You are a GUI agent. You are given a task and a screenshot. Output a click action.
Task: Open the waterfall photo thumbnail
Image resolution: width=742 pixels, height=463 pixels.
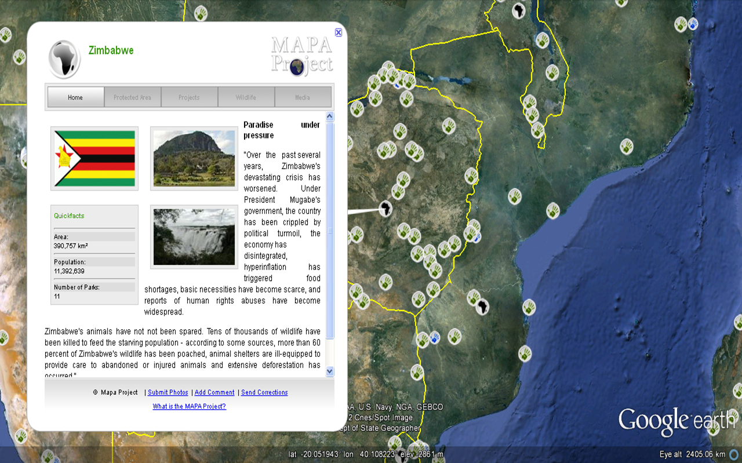194,237
